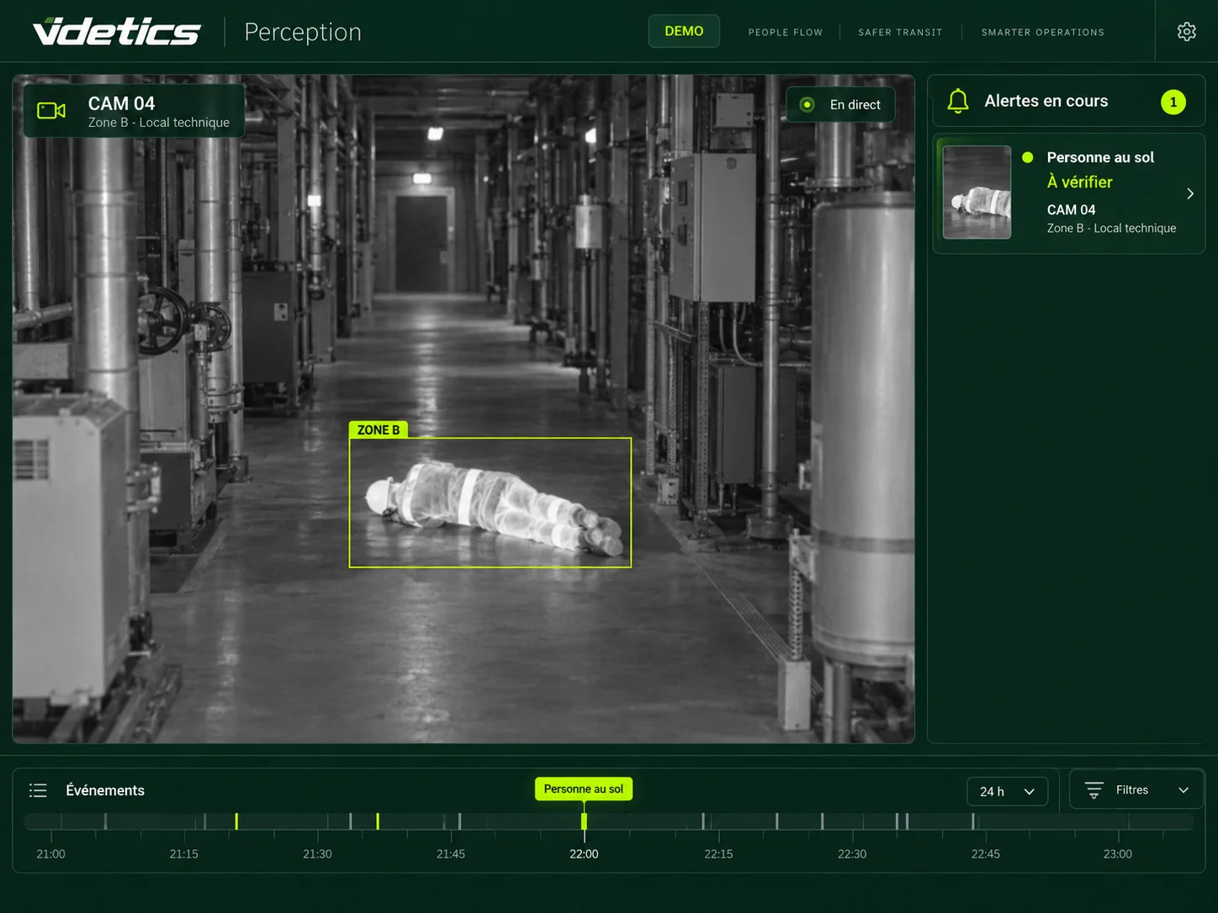The image size is (1218, 913).
Task: Click the alert count badge showing 1
Action: tap(1173, 102)
